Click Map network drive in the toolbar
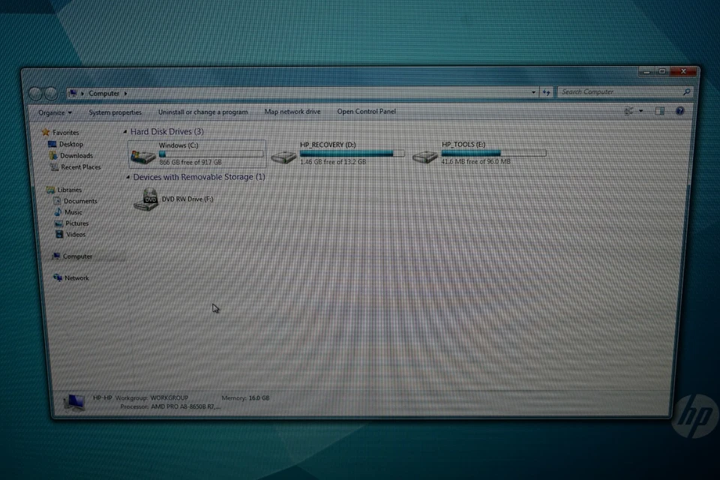 (x=292, y=111)
